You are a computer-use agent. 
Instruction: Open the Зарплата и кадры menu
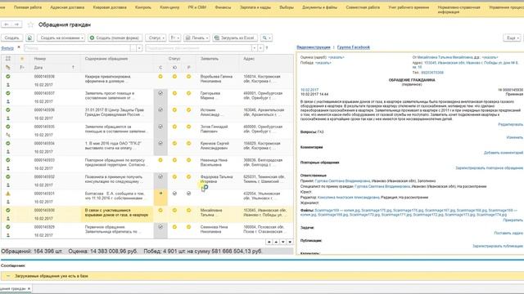[255, 7]
